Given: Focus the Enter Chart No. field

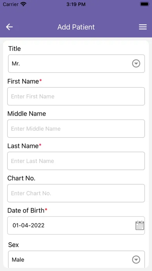Looking at the screenshot, I should (x=76, y=193).
